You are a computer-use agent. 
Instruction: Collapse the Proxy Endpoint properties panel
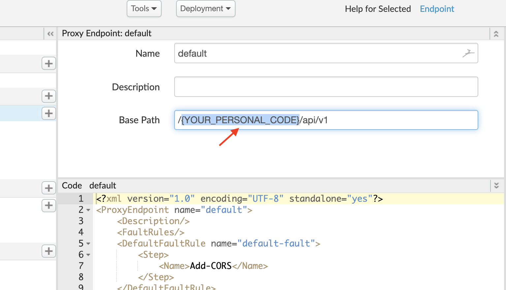point(496,34)
